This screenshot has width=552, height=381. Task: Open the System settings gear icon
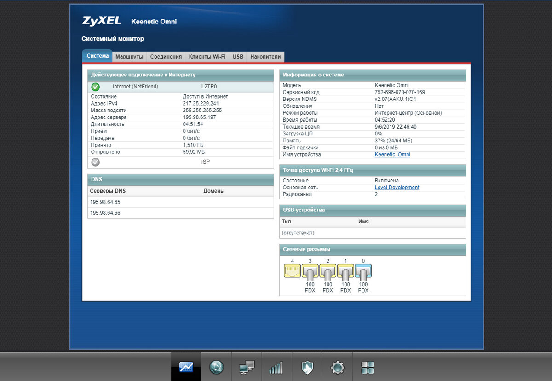pos(337,367)
